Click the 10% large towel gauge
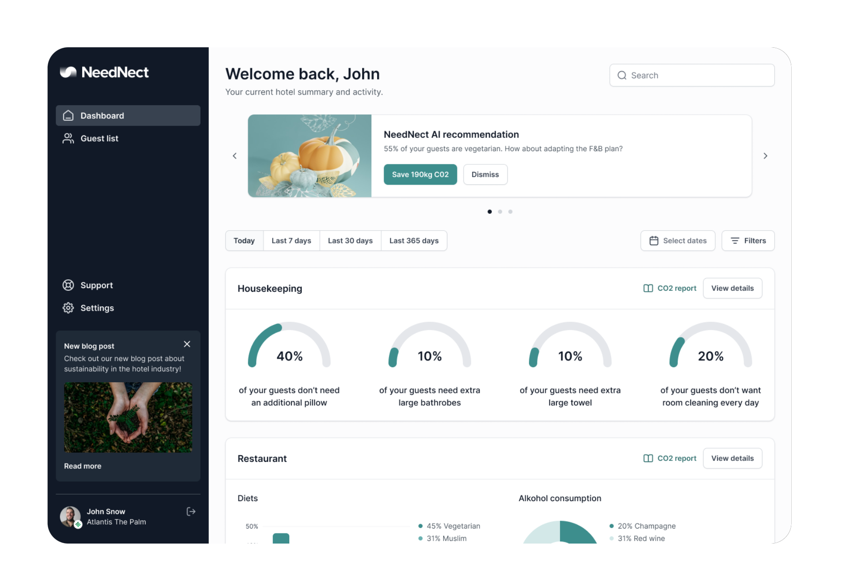This screenshot has height=582, width=850. point(570,346)
